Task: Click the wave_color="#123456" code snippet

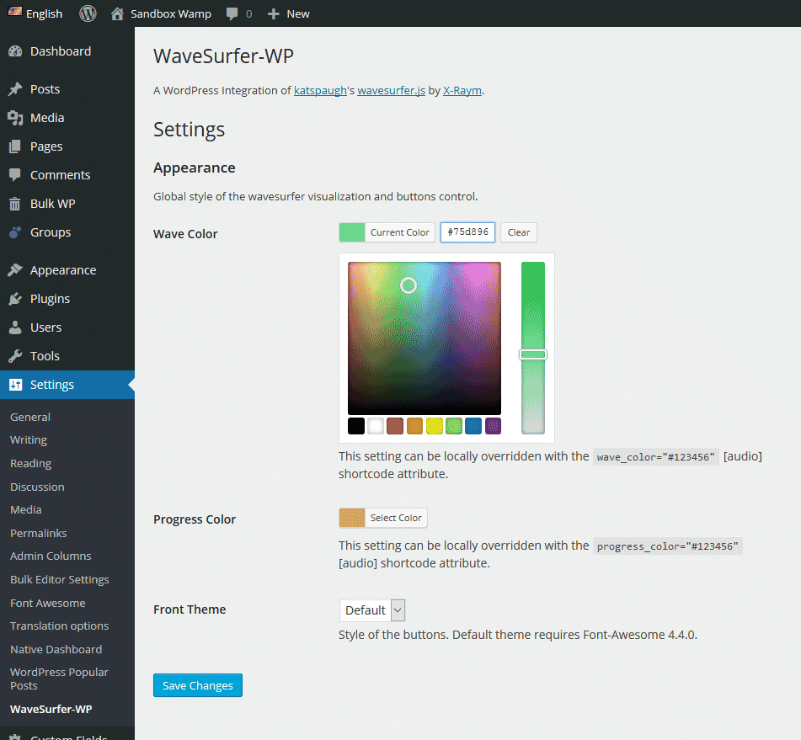Action: [656, 457]
